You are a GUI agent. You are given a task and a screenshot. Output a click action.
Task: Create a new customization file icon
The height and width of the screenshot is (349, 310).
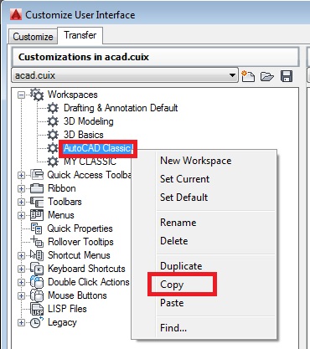(248, 75)
